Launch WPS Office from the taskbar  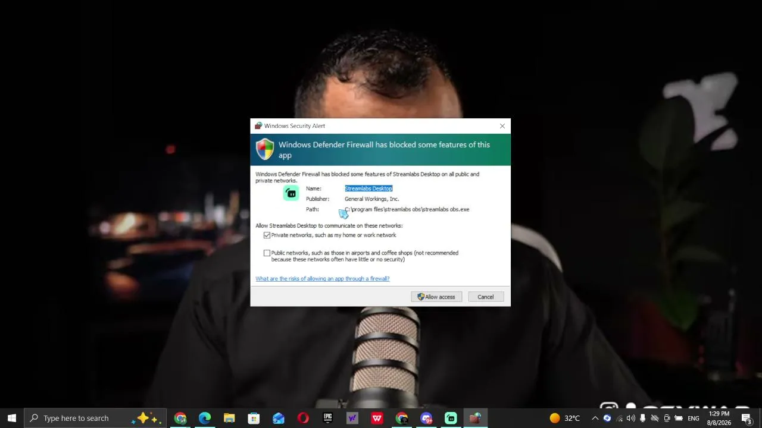pyautogui.click(x=377, y=418)
